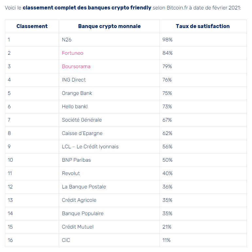Image resolution: width=252 pixels, height=252 pixels.
Task: Select the ING Direct cell
Action: tap(74, 80)
